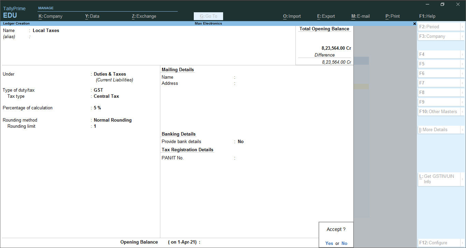Click the G: Go To button
This screenshot has height=248, width=466.
[x=208, y=16]
